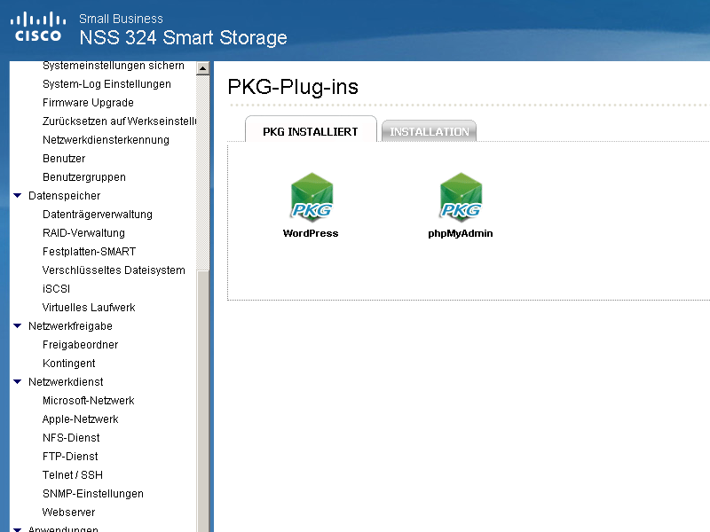
Task: Click the Cisco logo in the header
Action: (x=38, y=27)
